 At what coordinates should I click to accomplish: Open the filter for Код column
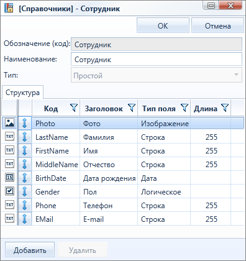(74, 108)
